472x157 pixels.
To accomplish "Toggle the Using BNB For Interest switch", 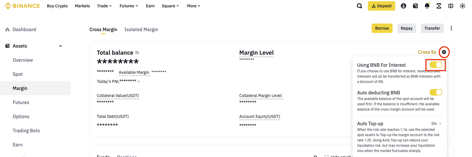I will pos(436,65).
